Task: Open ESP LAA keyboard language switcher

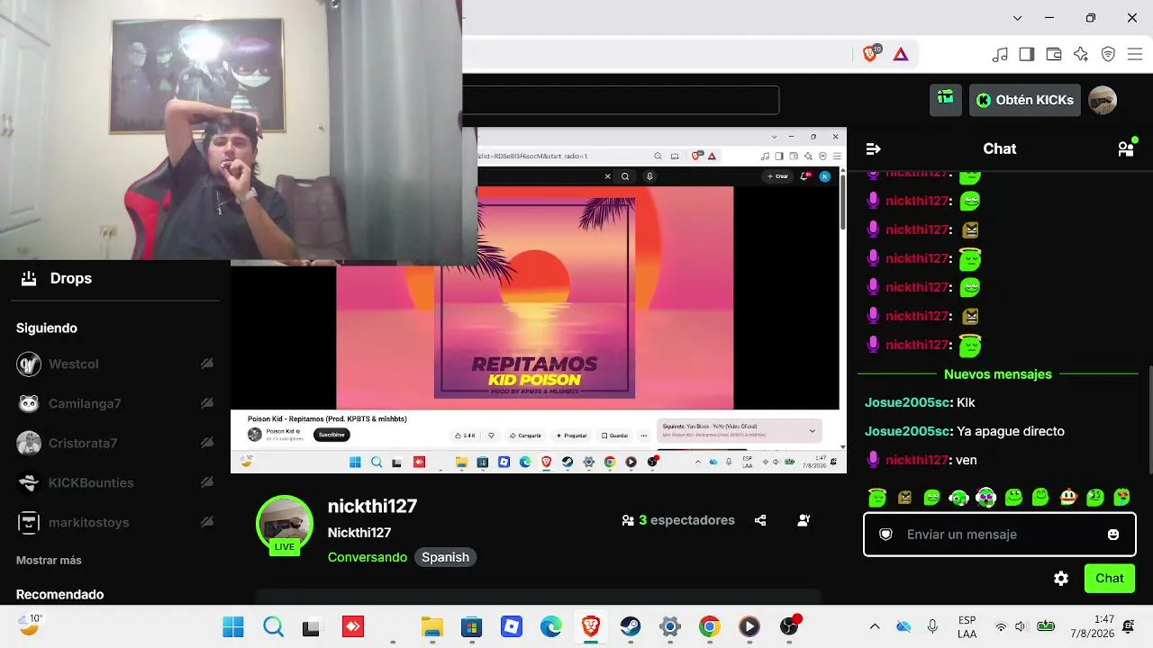Action: (x=967, y=627)
